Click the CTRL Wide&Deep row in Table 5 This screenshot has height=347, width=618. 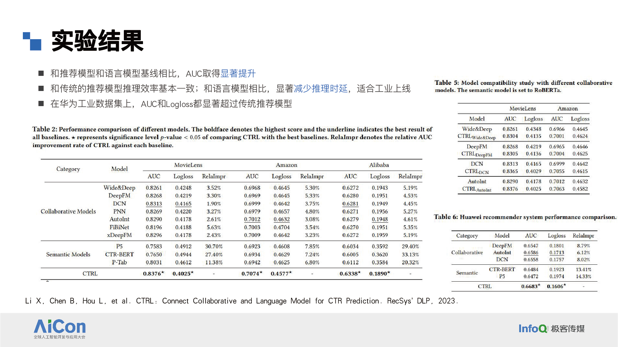click(523, 136)
